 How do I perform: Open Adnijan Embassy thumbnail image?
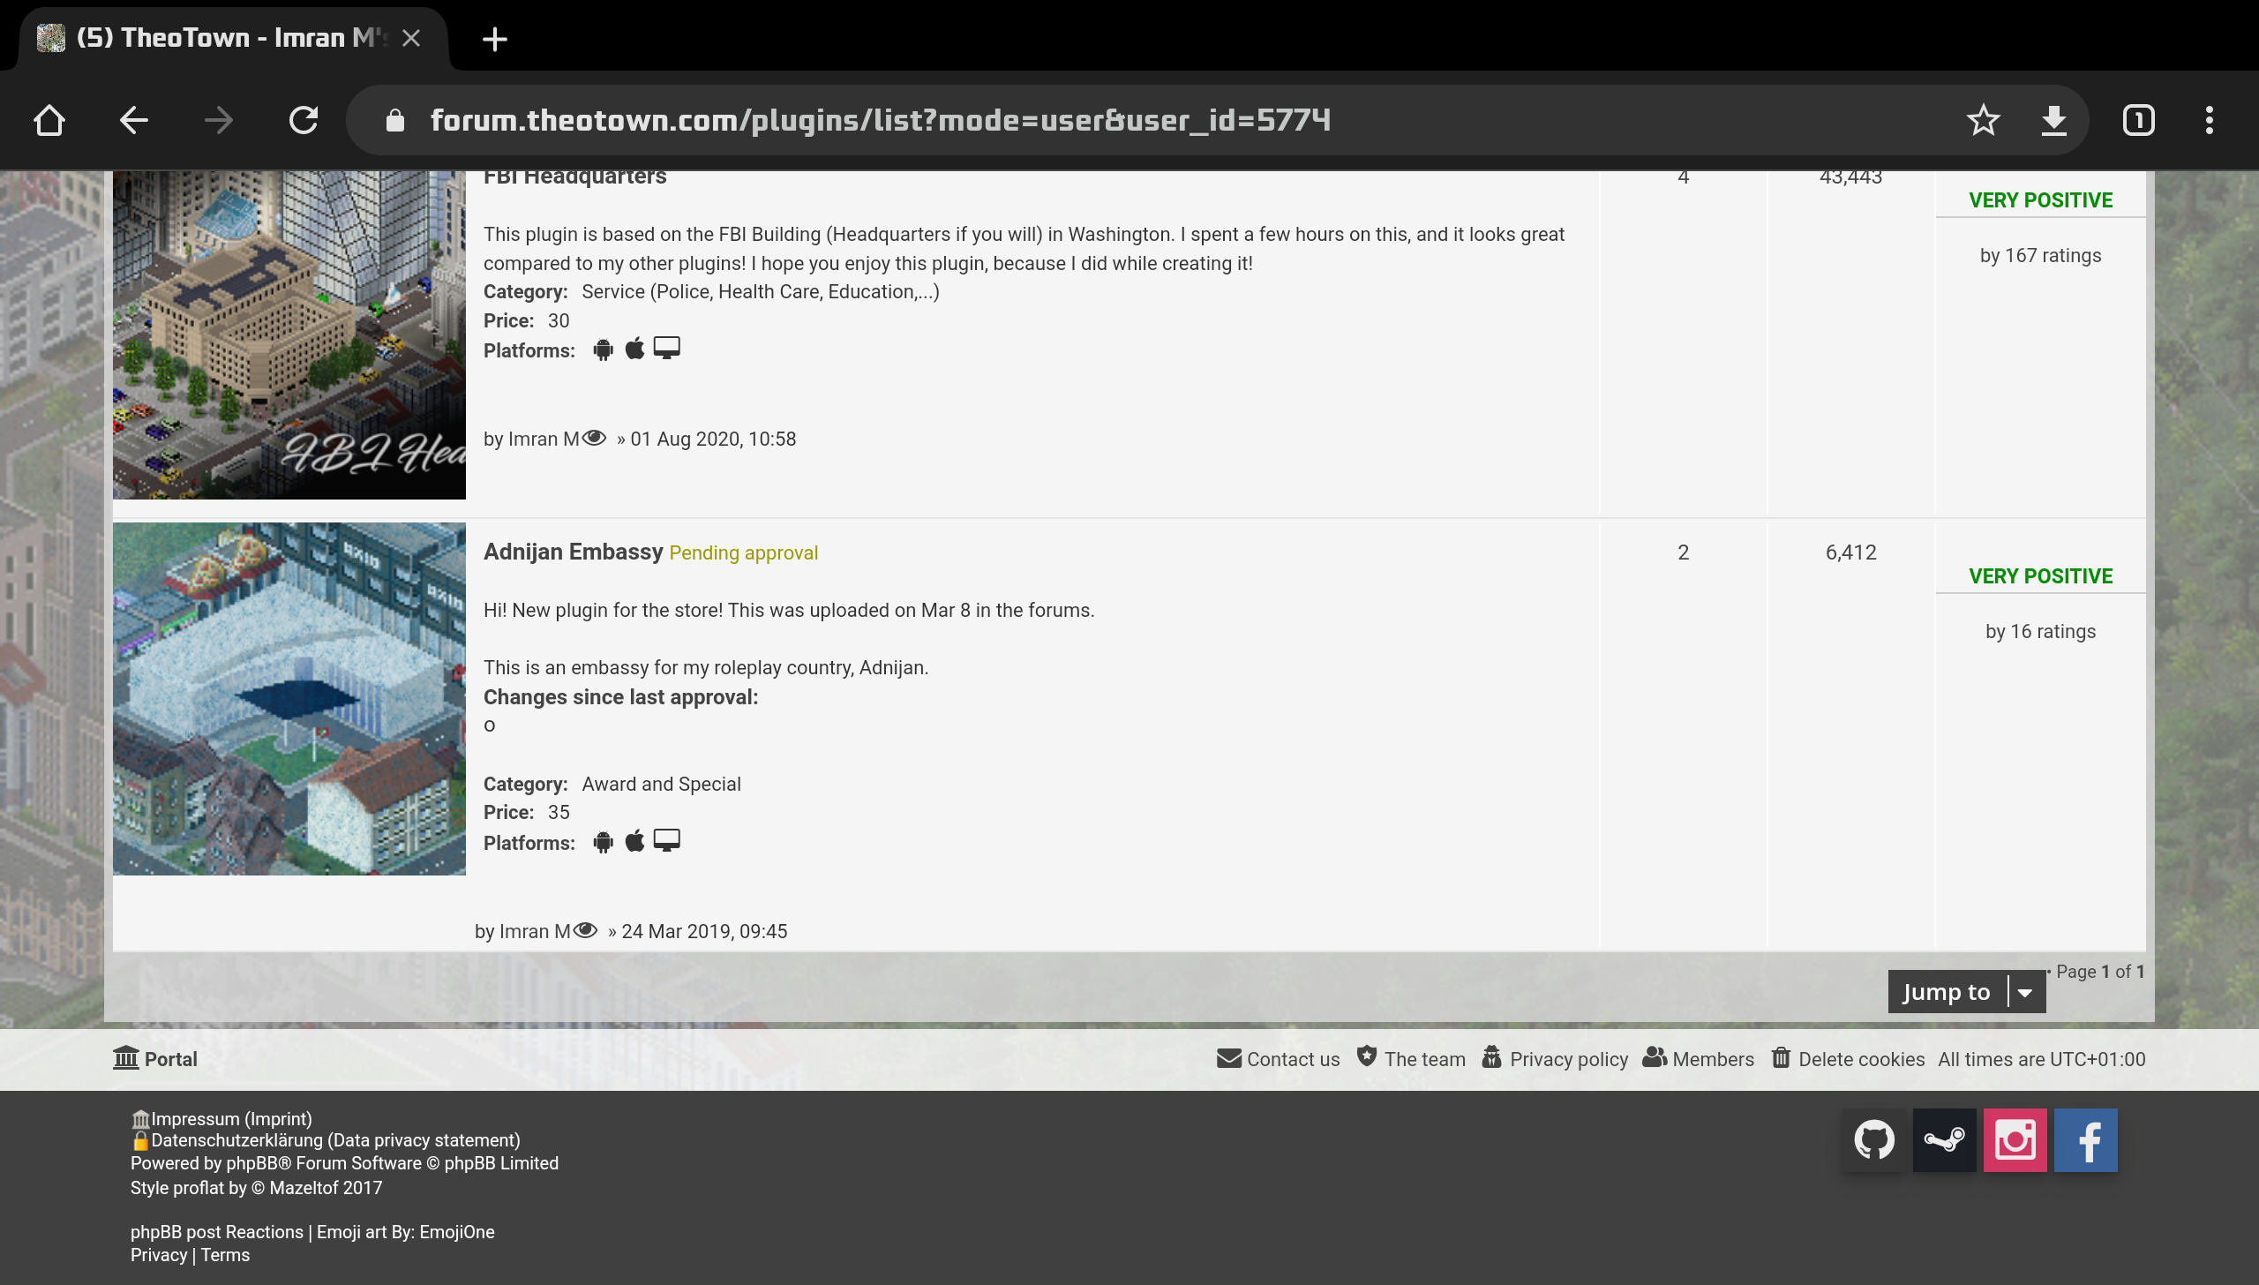coord(289,699)
